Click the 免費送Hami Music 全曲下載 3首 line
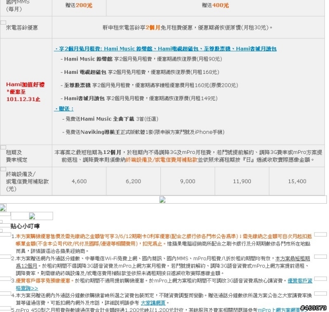 pos(110,119)
